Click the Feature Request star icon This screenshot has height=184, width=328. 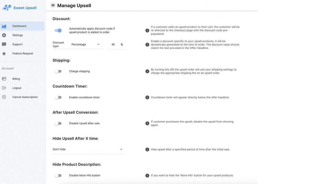click(4, 53)
